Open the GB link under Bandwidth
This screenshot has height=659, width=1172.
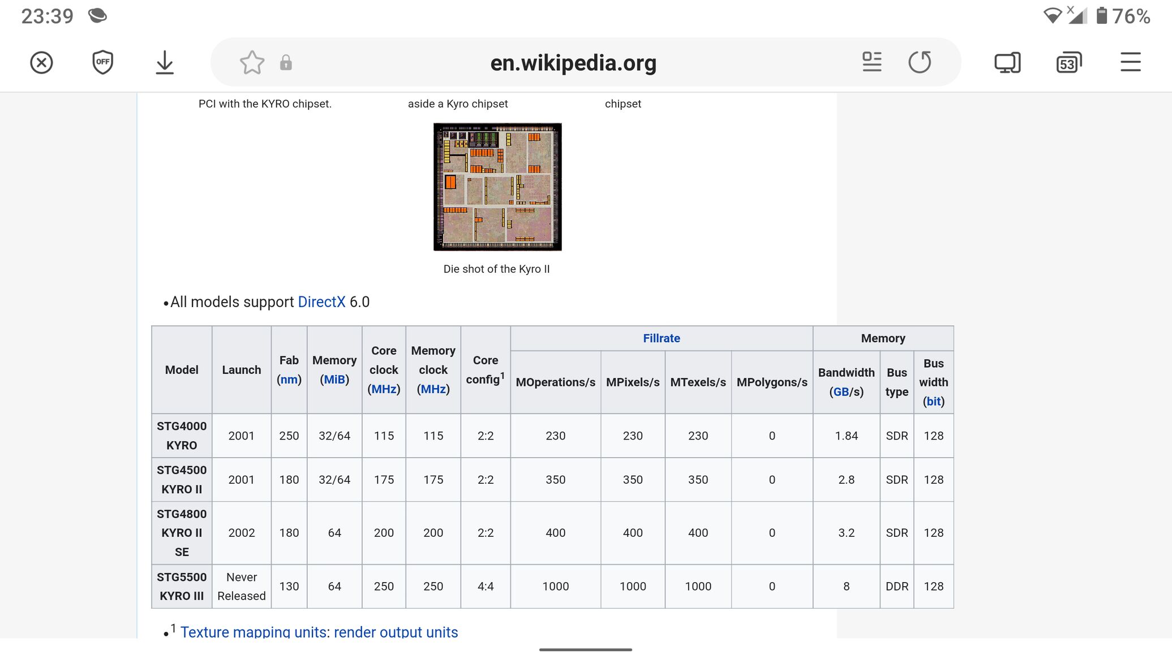point(841,392)
